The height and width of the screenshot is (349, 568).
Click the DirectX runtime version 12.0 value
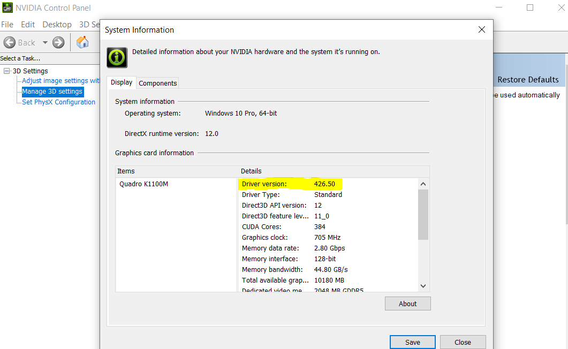click(x=211, y=134)
